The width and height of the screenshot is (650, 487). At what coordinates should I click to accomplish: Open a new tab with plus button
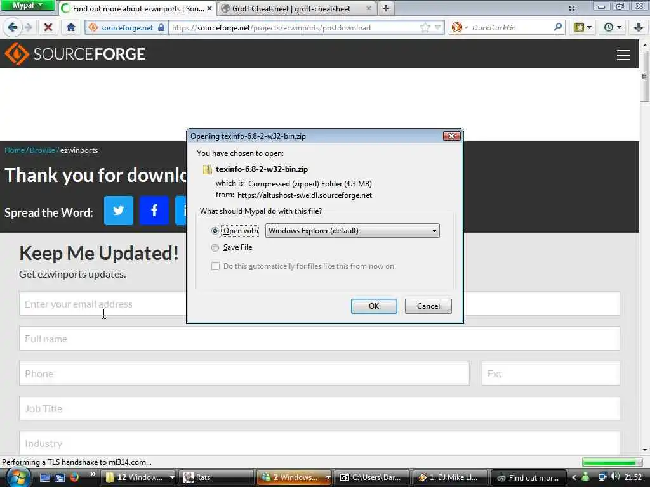(385, 8)
